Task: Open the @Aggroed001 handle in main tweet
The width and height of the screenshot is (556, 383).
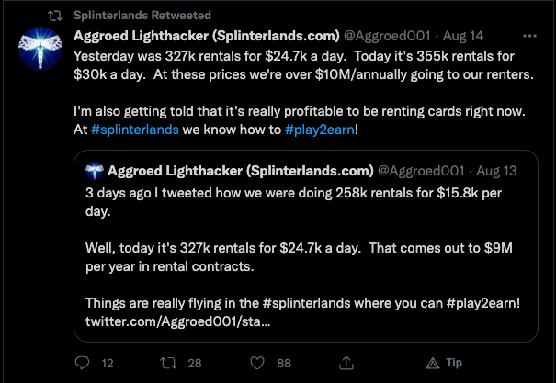Action: tap(387, 36)
